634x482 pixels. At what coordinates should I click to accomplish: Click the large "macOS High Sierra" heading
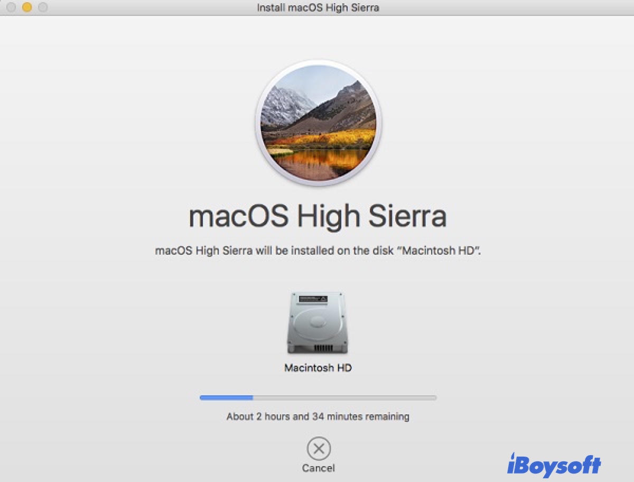coord(318,216)
